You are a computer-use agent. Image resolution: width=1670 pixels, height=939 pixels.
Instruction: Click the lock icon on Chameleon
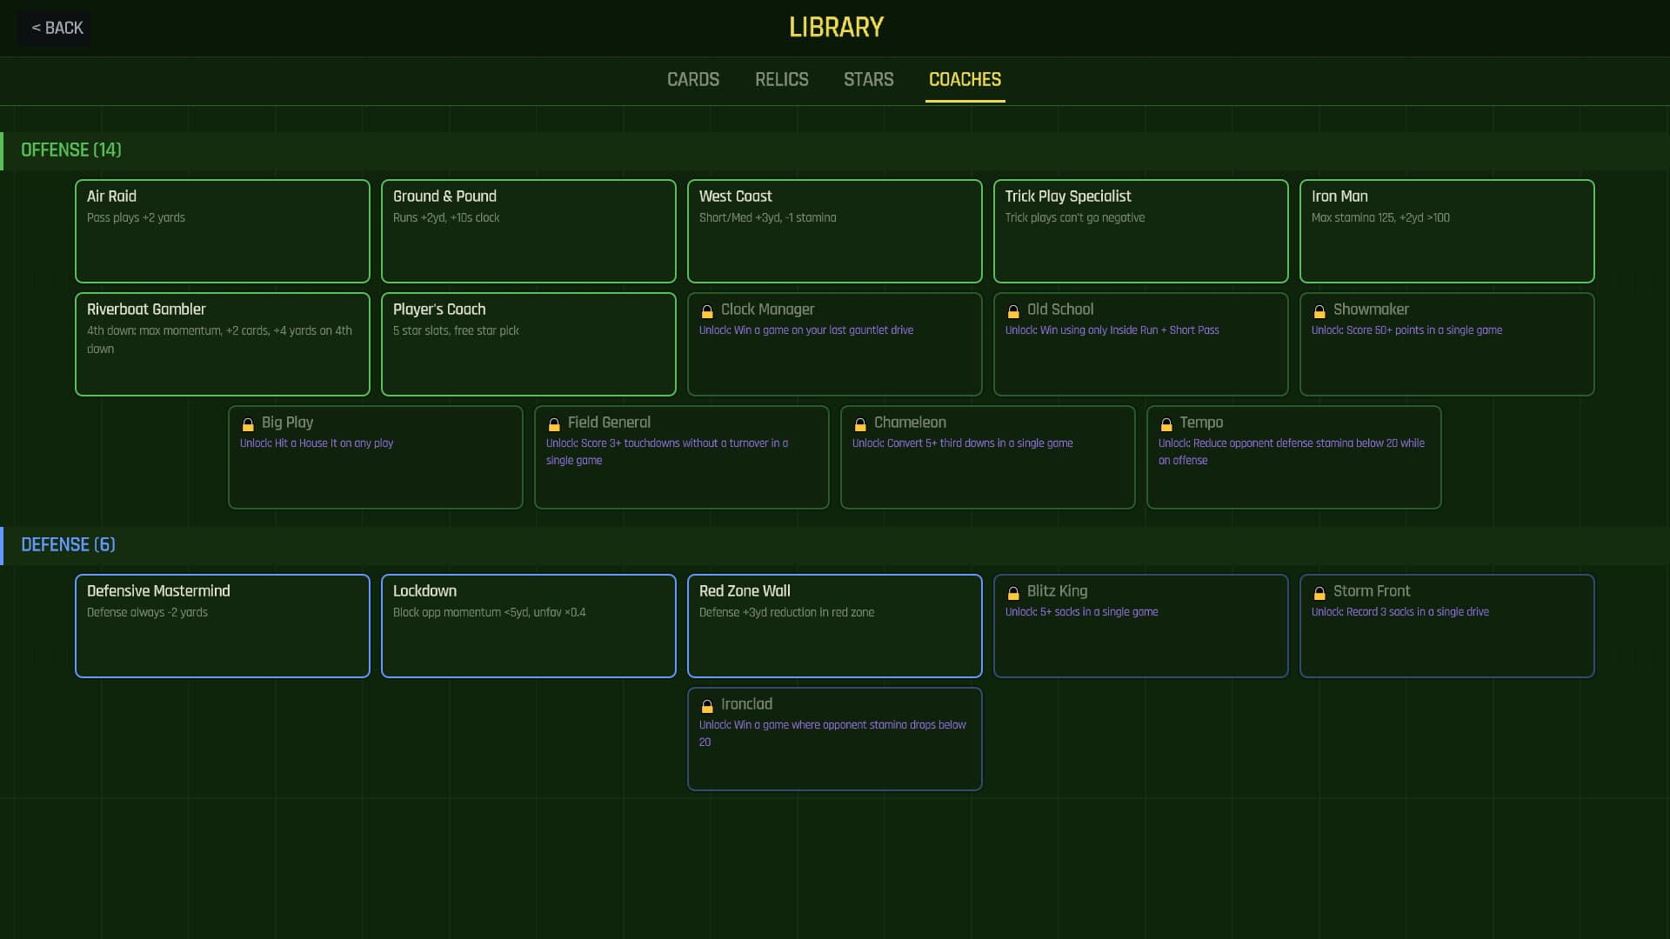pos(860,424)
